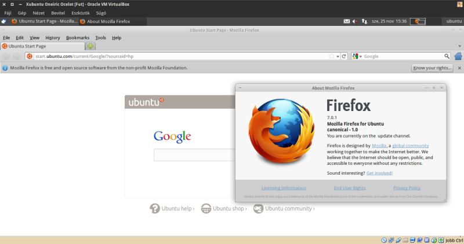Switch to Ubuntu Start Page taskbar window
Viewport: 464px width, 244px height.
pos(45,21)
